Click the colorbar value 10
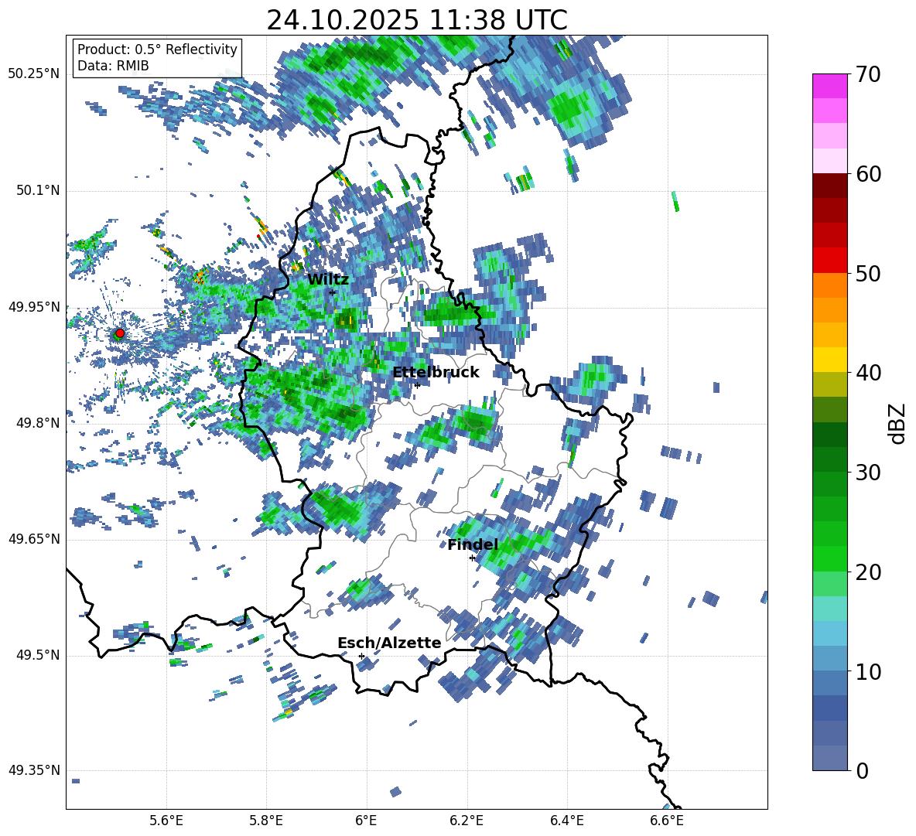Viewport: 916px width, 836px height. tap(868, 671)
